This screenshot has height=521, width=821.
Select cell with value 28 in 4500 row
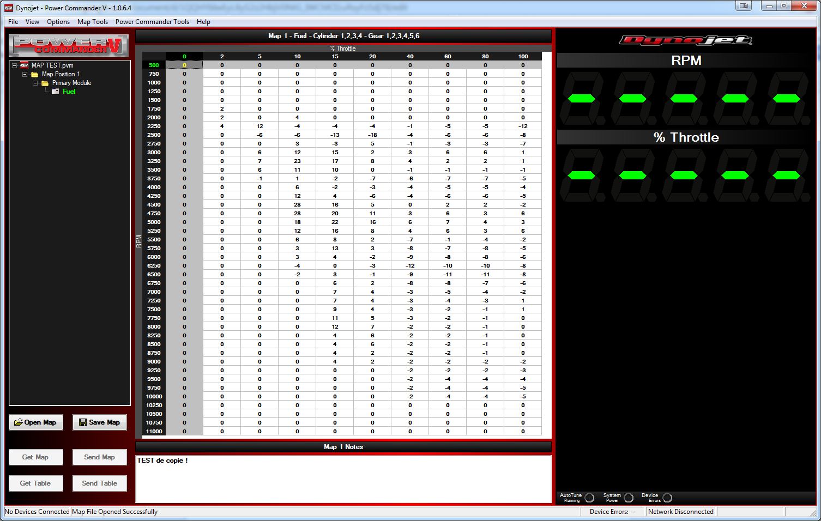click(x=297, y=205)
